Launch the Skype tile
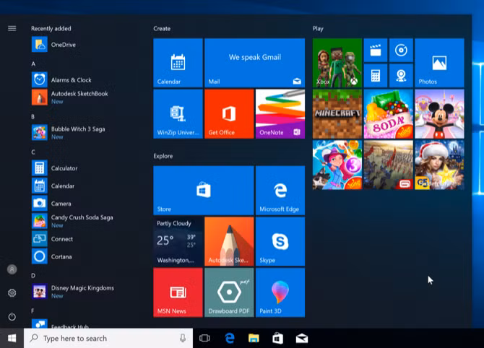The width and height of the screenshot is (484, 348). pyautogui.click(x=280, y=241)
